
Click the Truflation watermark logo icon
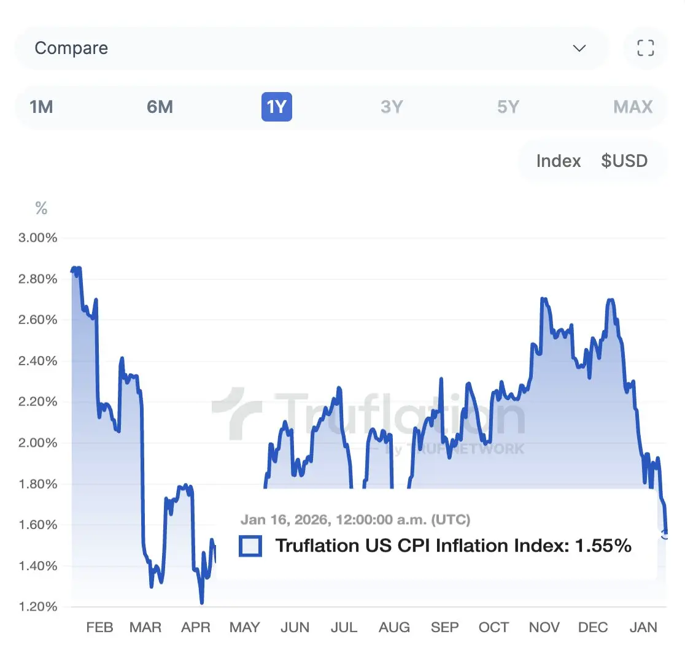click(237, 412)
